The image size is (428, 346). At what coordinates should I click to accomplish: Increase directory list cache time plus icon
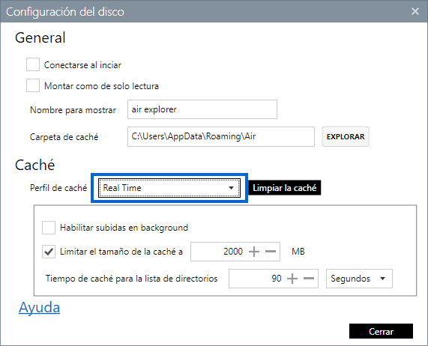[292, 279]
